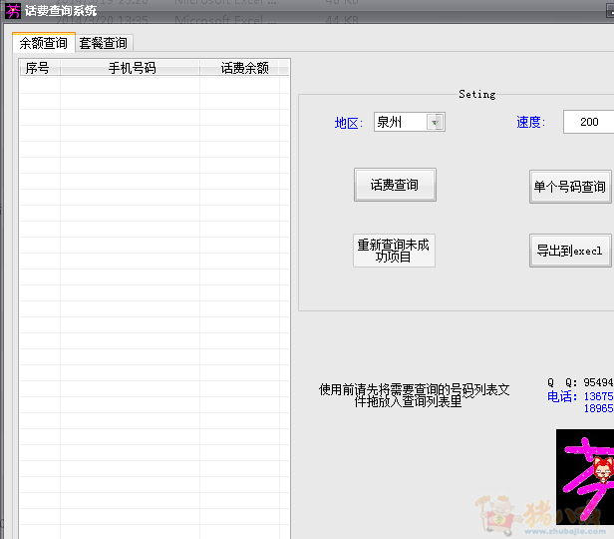The image size is (614, 539).
Task: Open the 套餐查询 tab
Action: [x=104, y=43]
